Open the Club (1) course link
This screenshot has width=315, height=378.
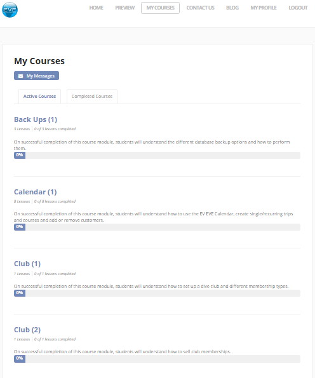pos(27,264)
